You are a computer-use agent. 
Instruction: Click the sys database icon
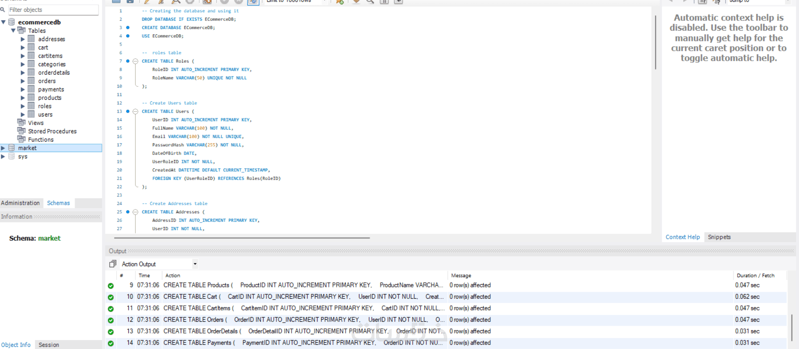tap(12, 156)
